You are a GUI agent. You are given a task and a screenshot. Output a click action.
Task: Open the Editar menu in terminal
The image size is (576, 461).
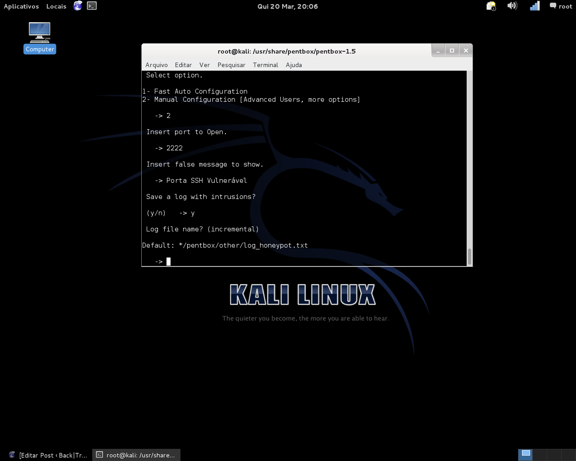pos(183,65)
